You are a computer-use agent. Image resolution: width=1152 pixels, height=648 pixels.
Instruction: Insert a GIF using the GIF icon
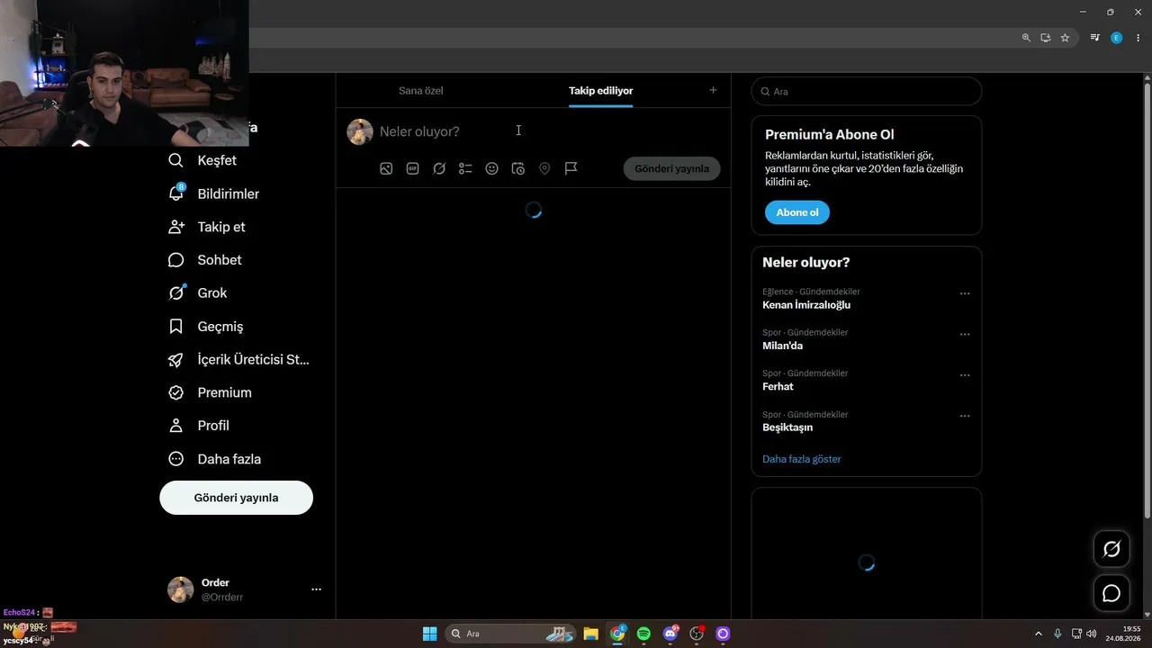[412, 168]
